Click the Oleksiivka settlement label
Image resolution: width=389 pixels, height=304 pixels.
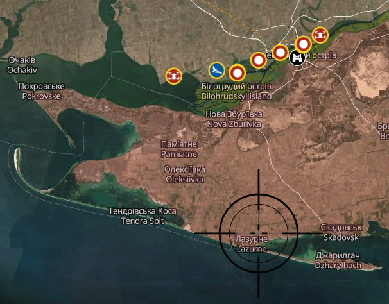tap(185, 174)
